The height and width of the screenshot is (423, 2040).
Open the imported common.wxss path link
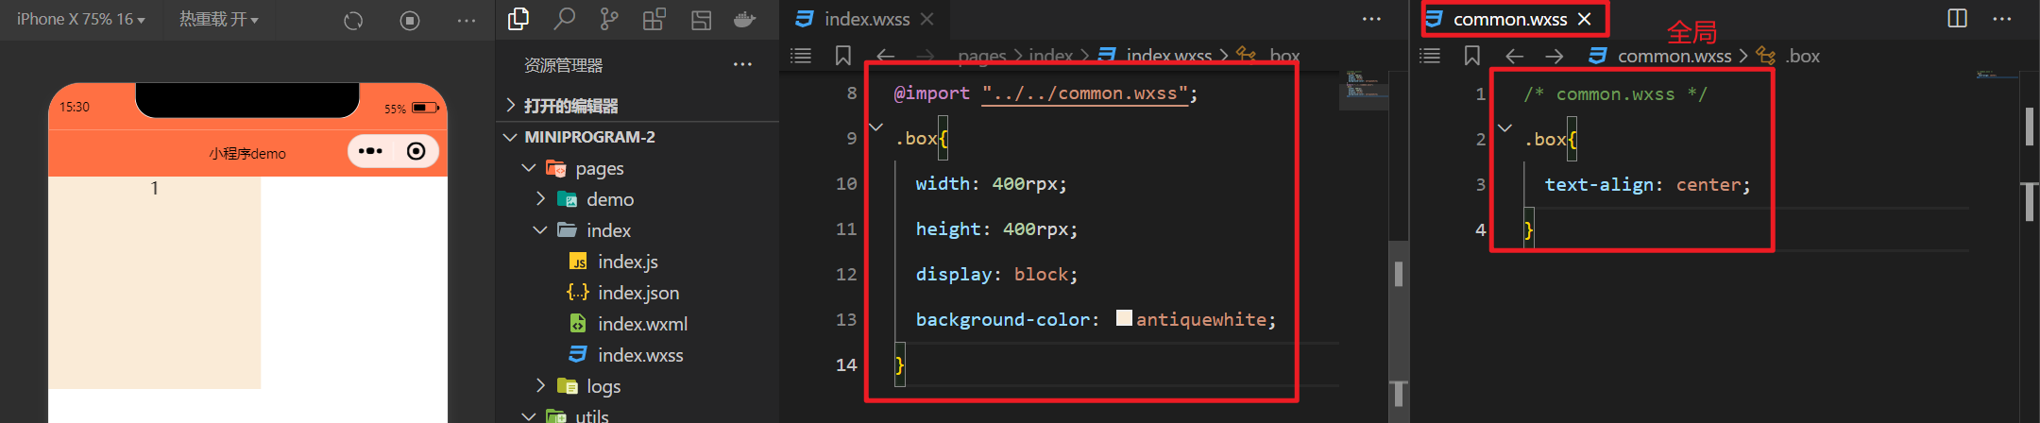click(x=1084, y=93)
